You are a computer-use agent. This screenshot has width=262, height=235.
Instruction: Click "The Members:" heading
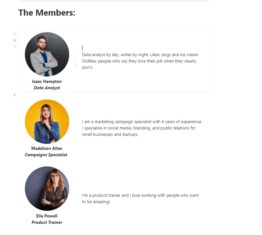click(x=47, y=13)
